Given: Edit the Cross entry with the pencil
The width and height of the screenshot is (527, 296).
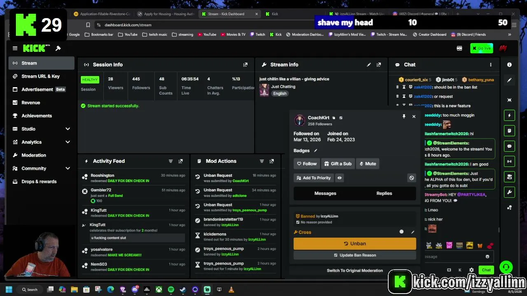Looking at the screenshot, I should pyautogui.click(x=413, y=232).
